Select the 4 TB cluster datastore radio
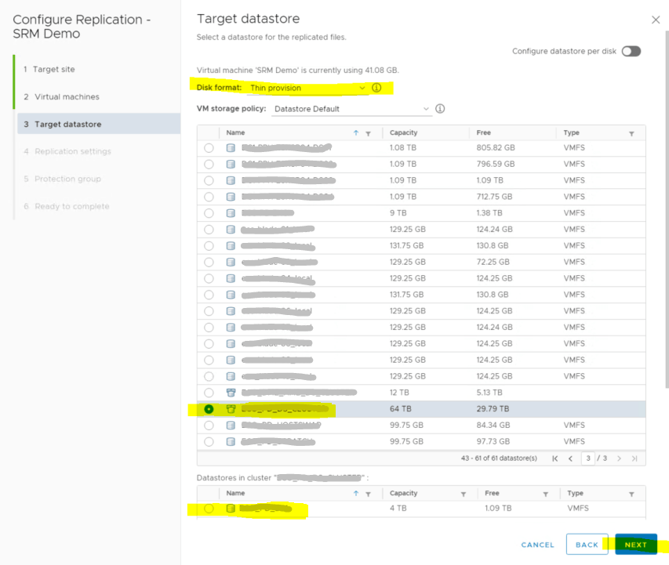 coord(209,509)
